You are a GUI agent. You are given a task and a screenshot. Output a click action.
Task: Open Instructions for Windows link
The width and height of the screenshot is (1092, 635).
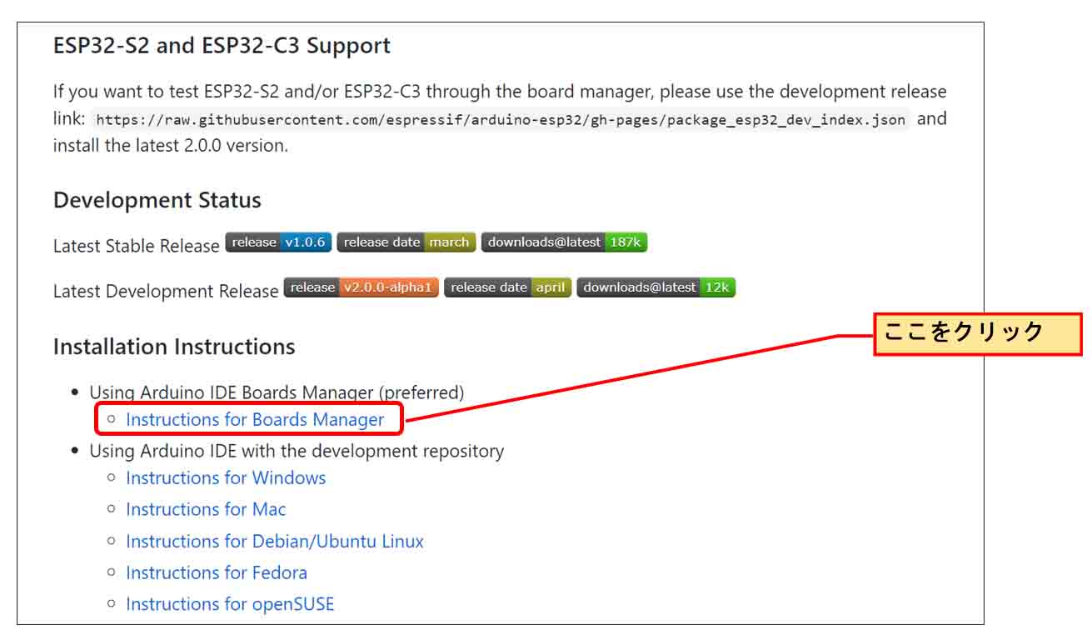pyautogui.click(x=226, y=477)
